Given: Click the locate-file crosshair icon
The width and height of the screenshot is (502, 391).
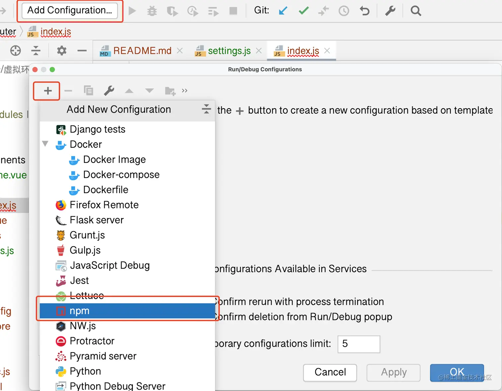Looking at the screenshot, I should (x=15, y=51).
